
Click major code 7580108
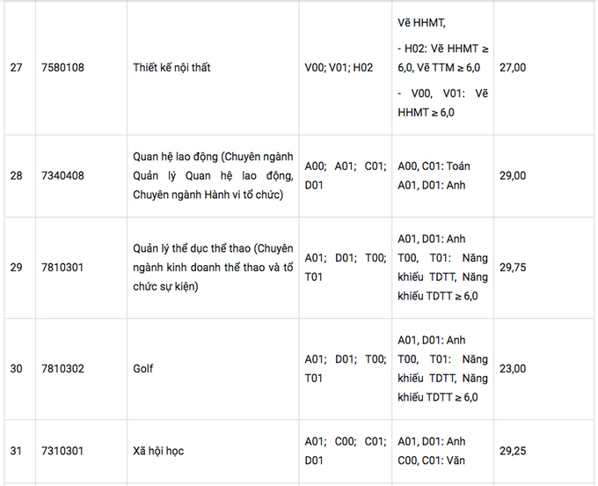point(62,67)
